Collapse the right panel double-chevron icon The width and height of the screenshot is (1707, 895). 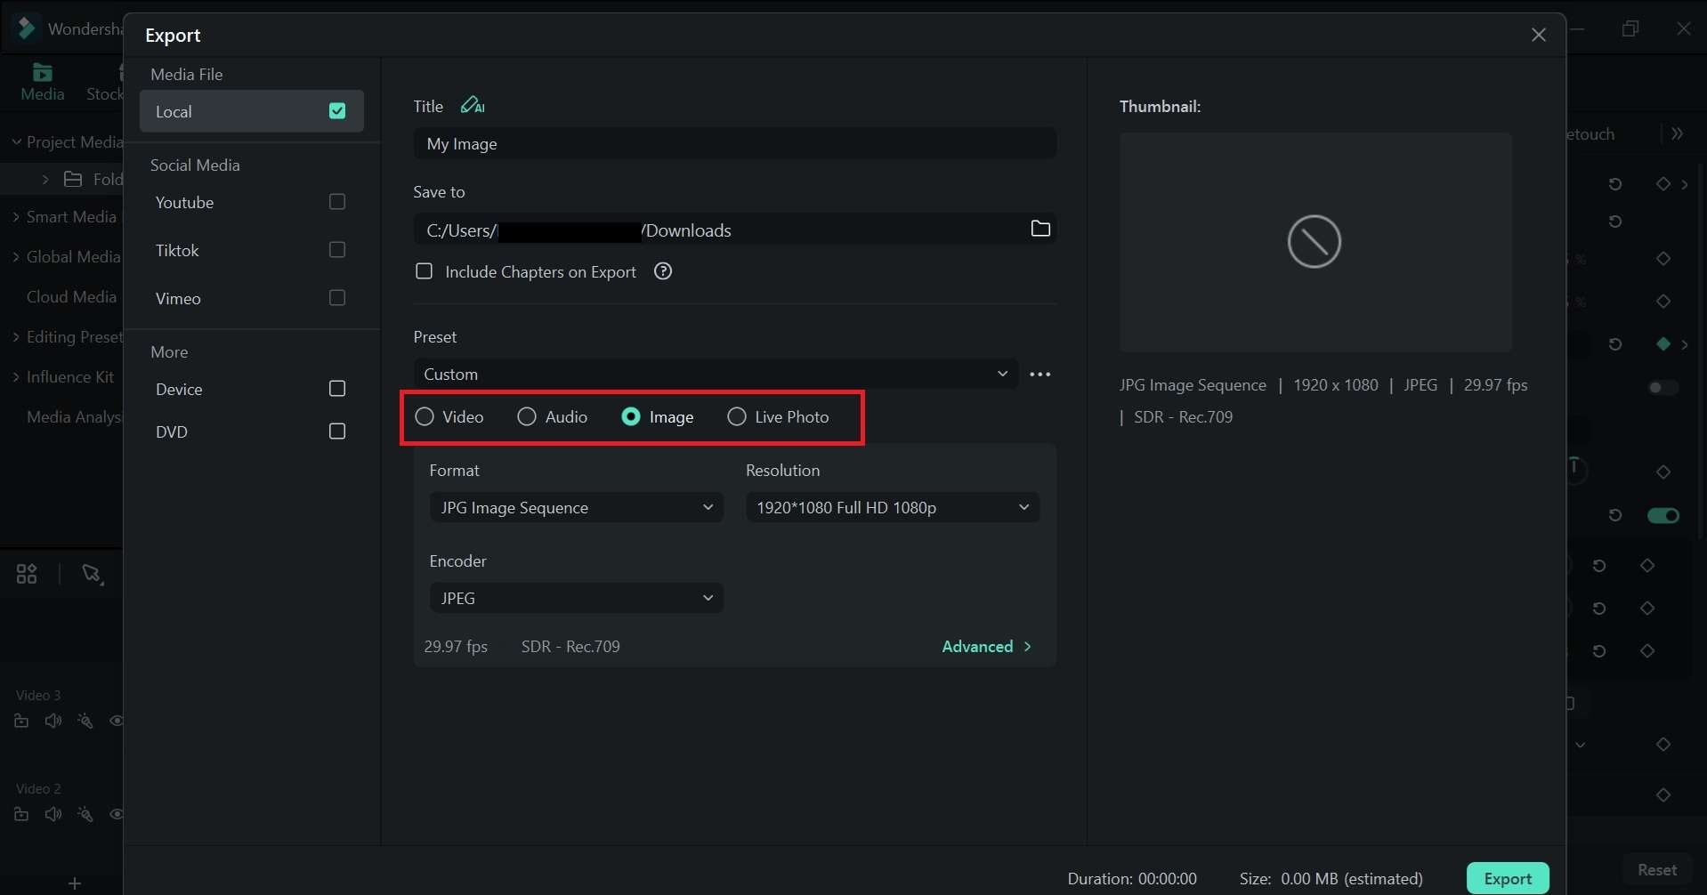(x=1678, y=133)
